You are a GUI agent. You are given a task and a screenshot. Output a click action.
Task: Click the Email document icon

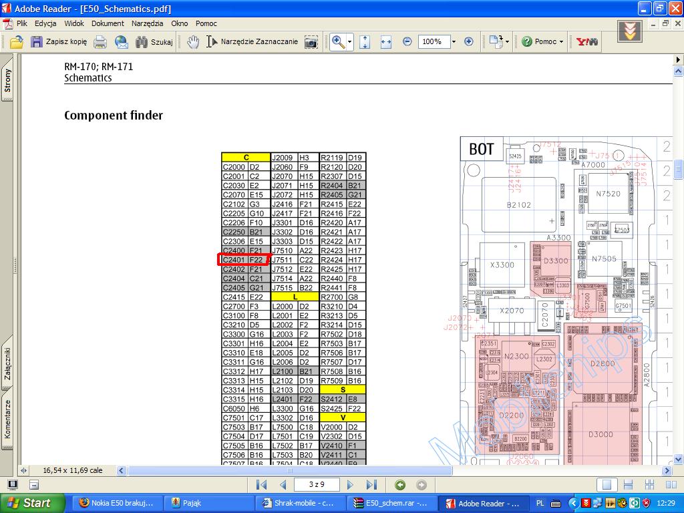tap(122, 42)
